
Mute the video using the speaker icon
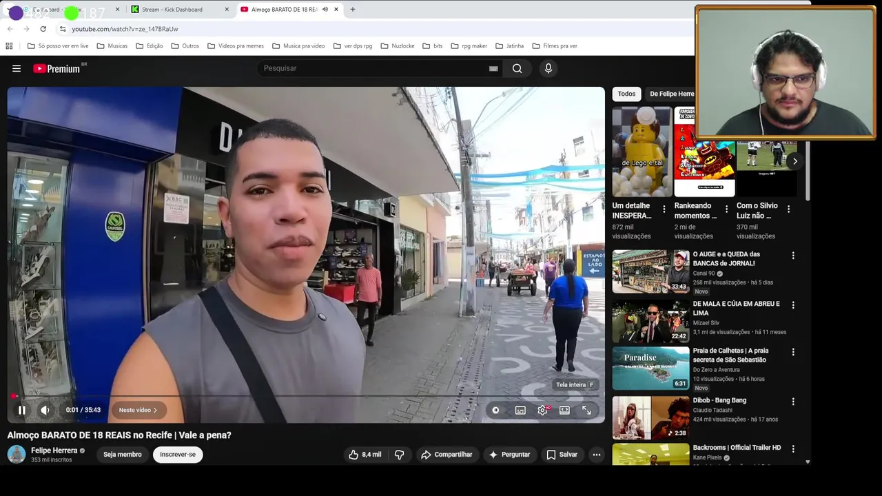[45, 410]
